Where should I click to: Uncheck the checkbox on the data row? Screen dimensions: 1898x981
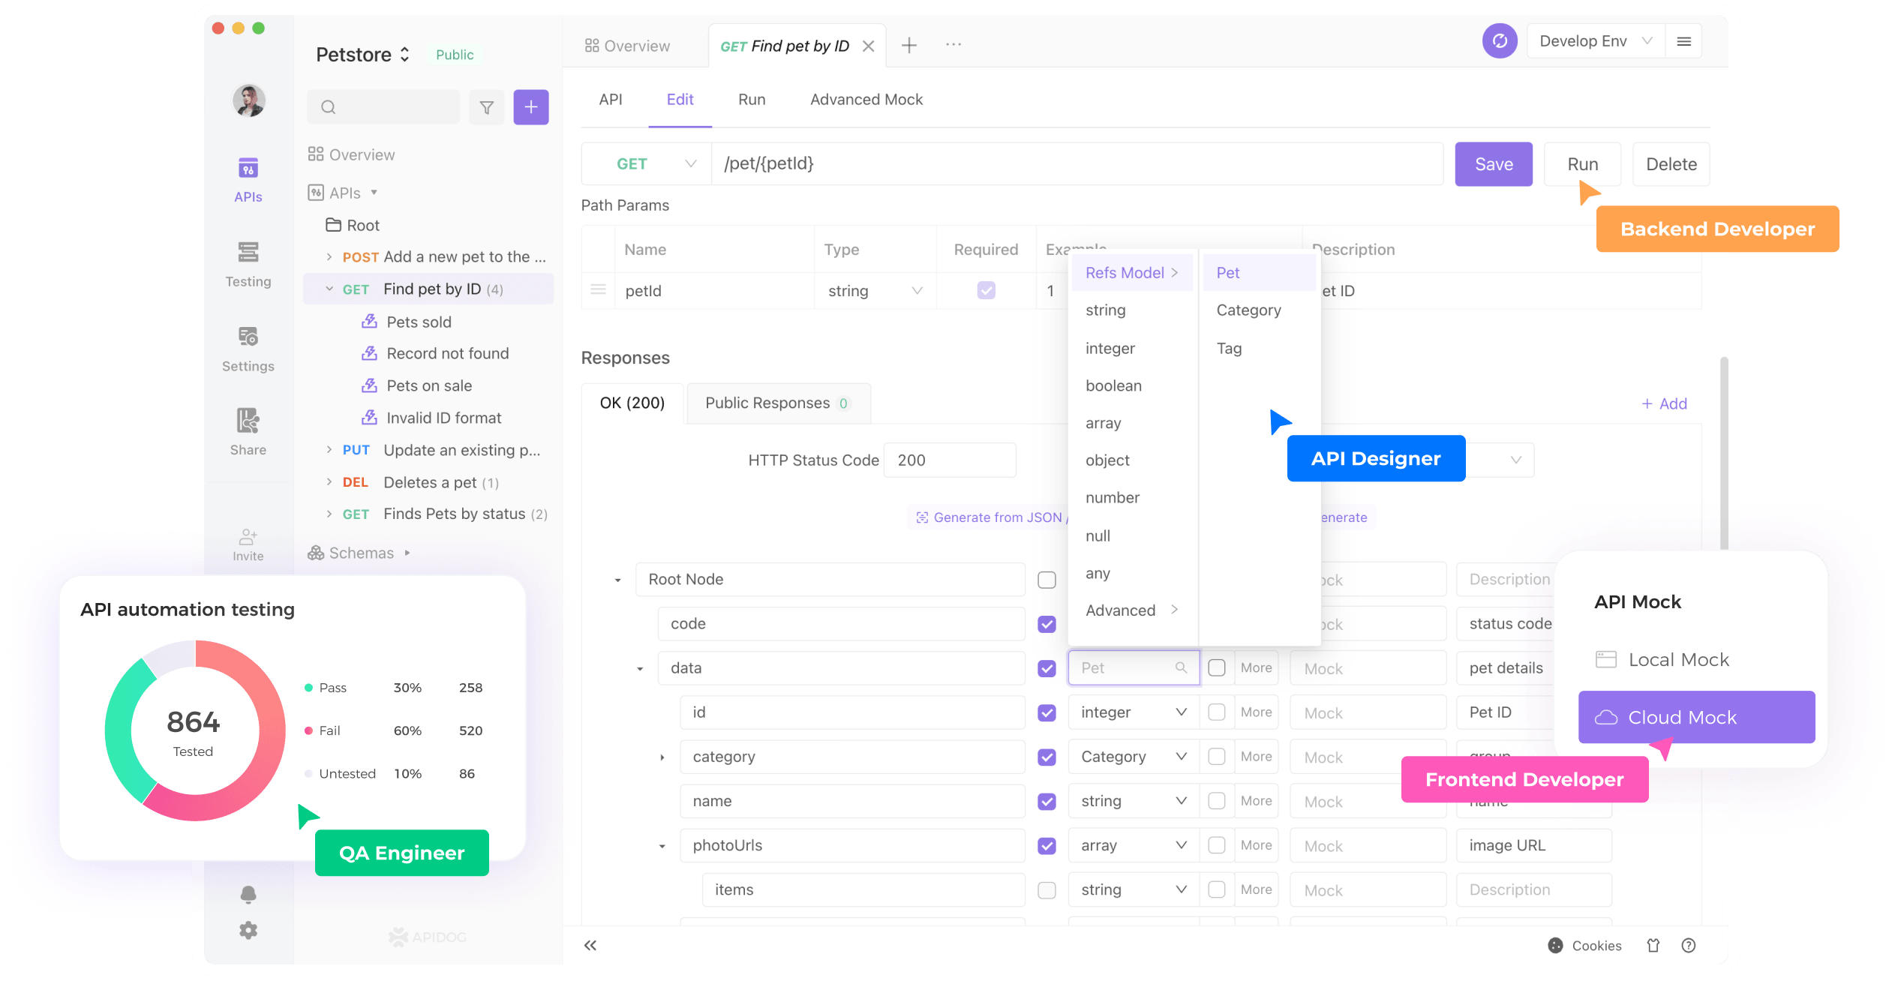pyautogui.click(x=1047, y=667)
